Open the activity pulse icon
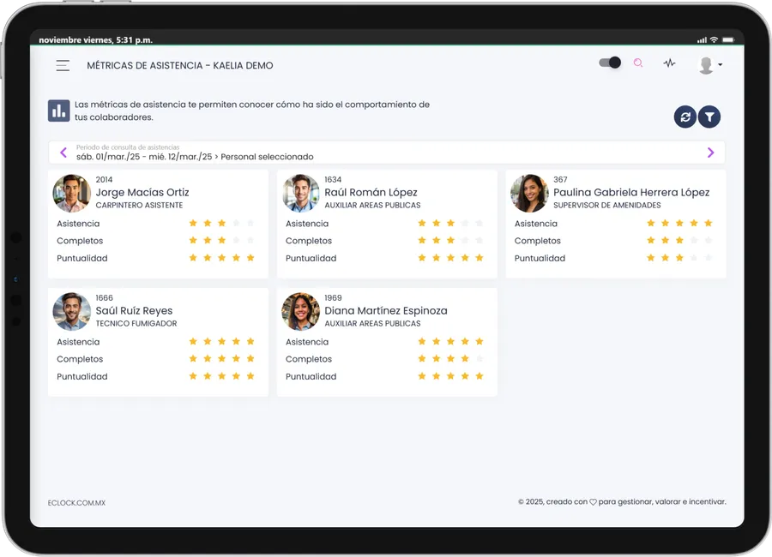The image size is (772, 557). (669, 63)
